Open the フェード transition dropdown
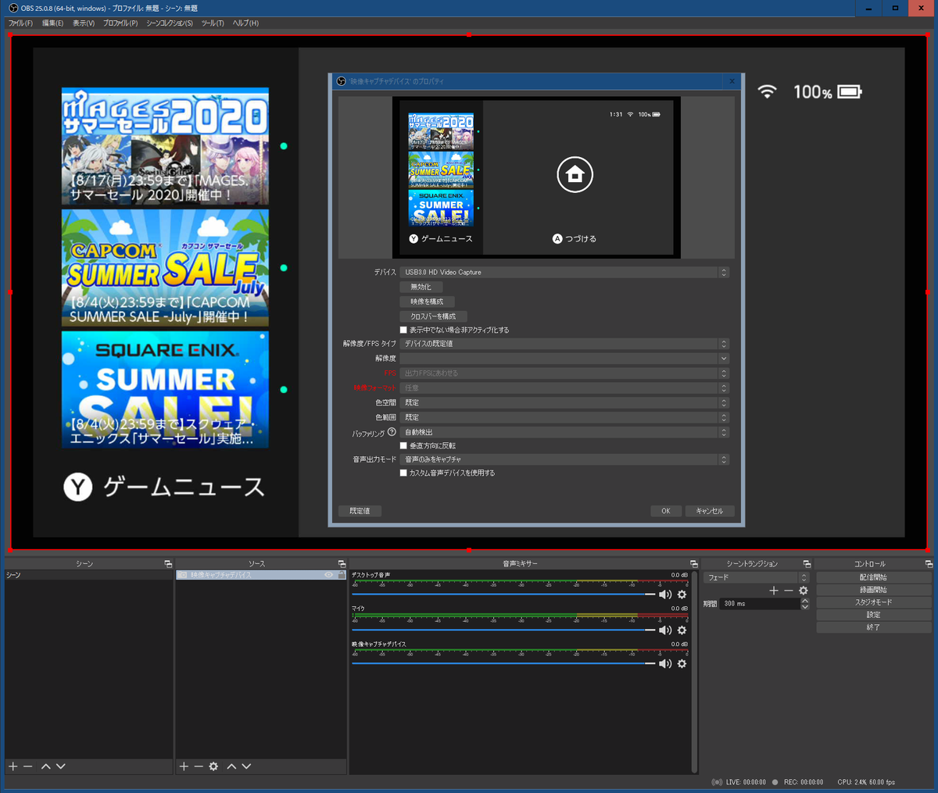The width and height of the screenshot is (938, 793). coord(756,577)
